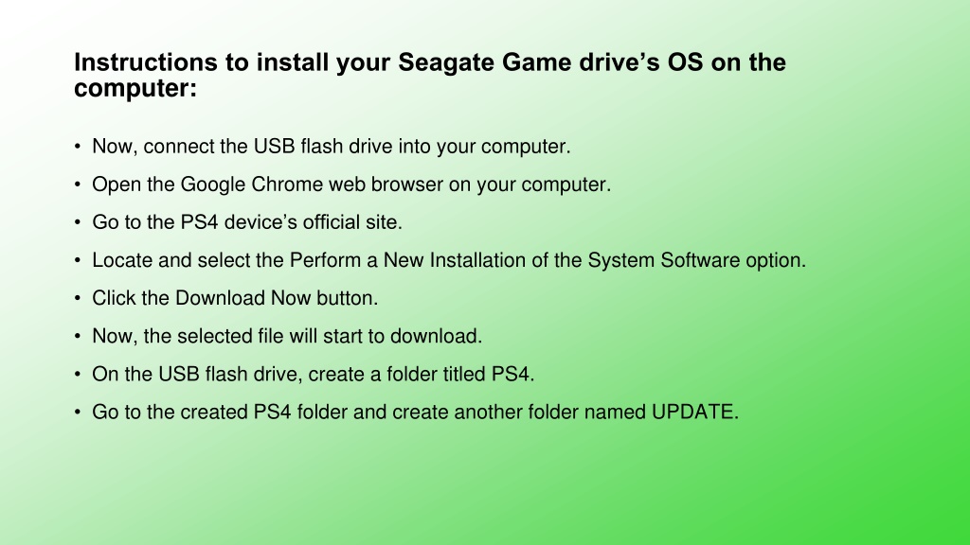Select the Perform a New Installation bullet
970x545 pixels.
tap(449, 260)
